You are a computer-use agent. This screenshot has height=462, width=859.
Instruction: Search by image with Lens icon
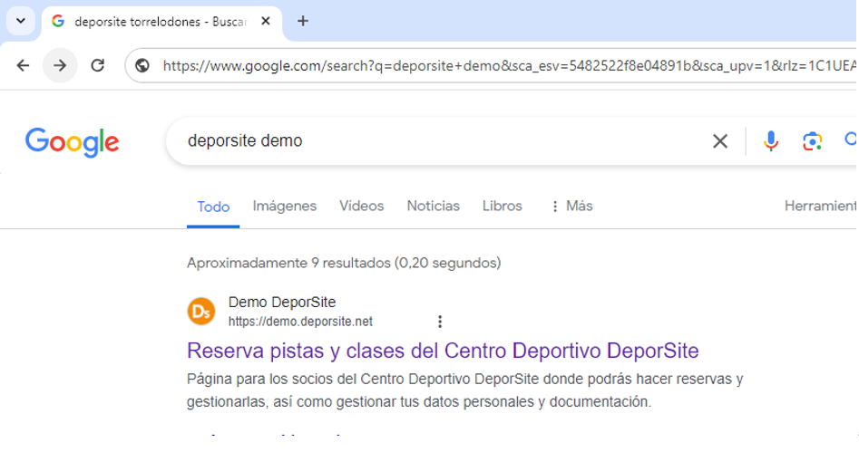(x=813, y=141)
